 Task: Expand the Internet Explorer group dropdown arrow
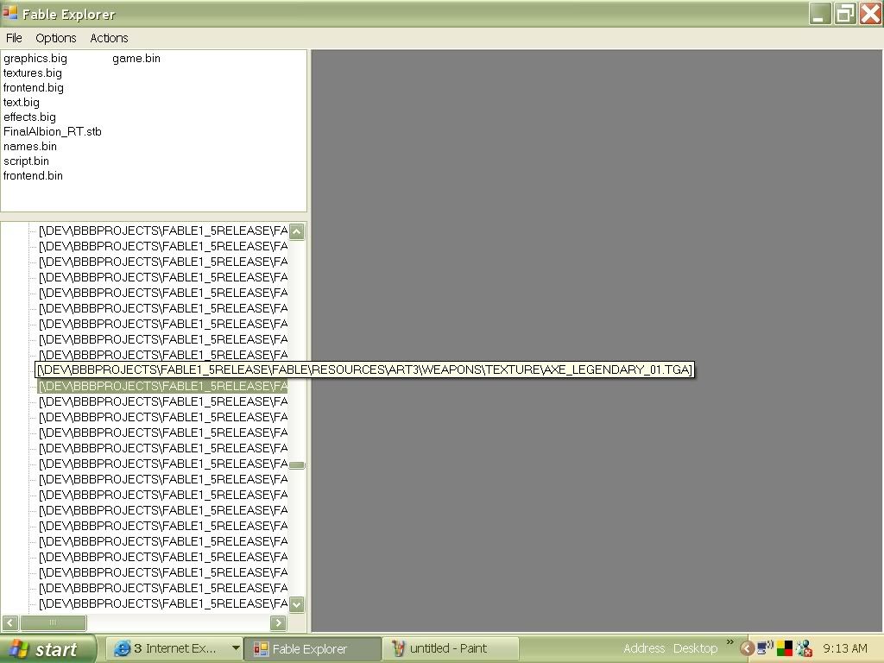pyautogui.click(x=236, y=648)
